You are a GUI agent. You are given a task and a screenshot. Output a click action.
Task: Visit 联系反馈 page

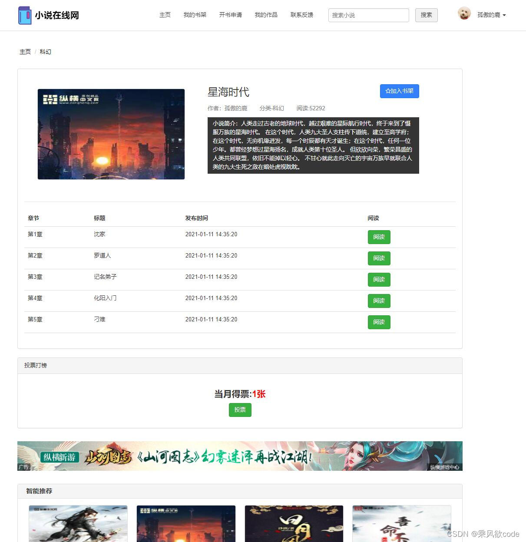click(301, 14)
